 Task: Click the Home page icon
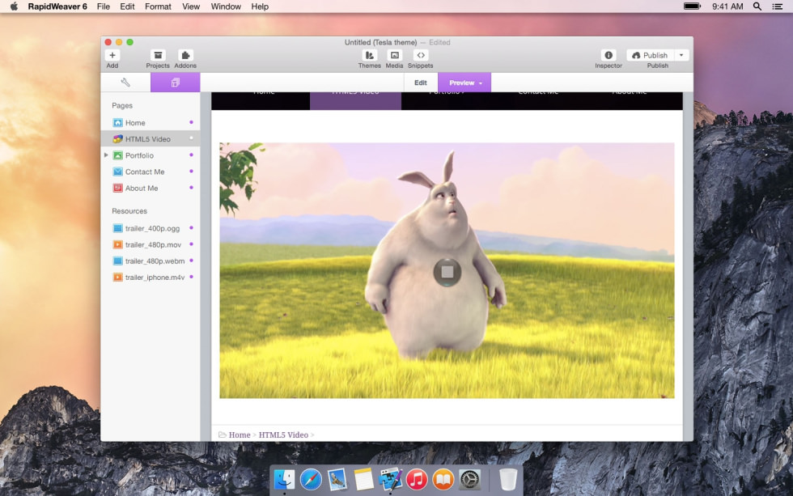tap(117, 123)
